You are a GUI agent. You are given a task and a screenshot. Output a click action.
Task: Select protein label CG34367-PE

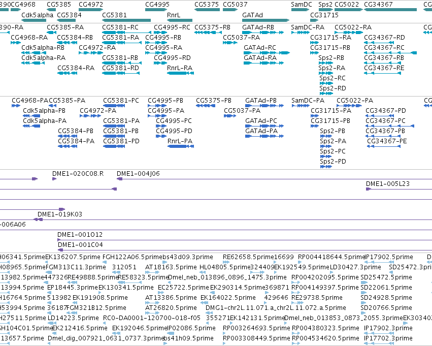(387, 141)
